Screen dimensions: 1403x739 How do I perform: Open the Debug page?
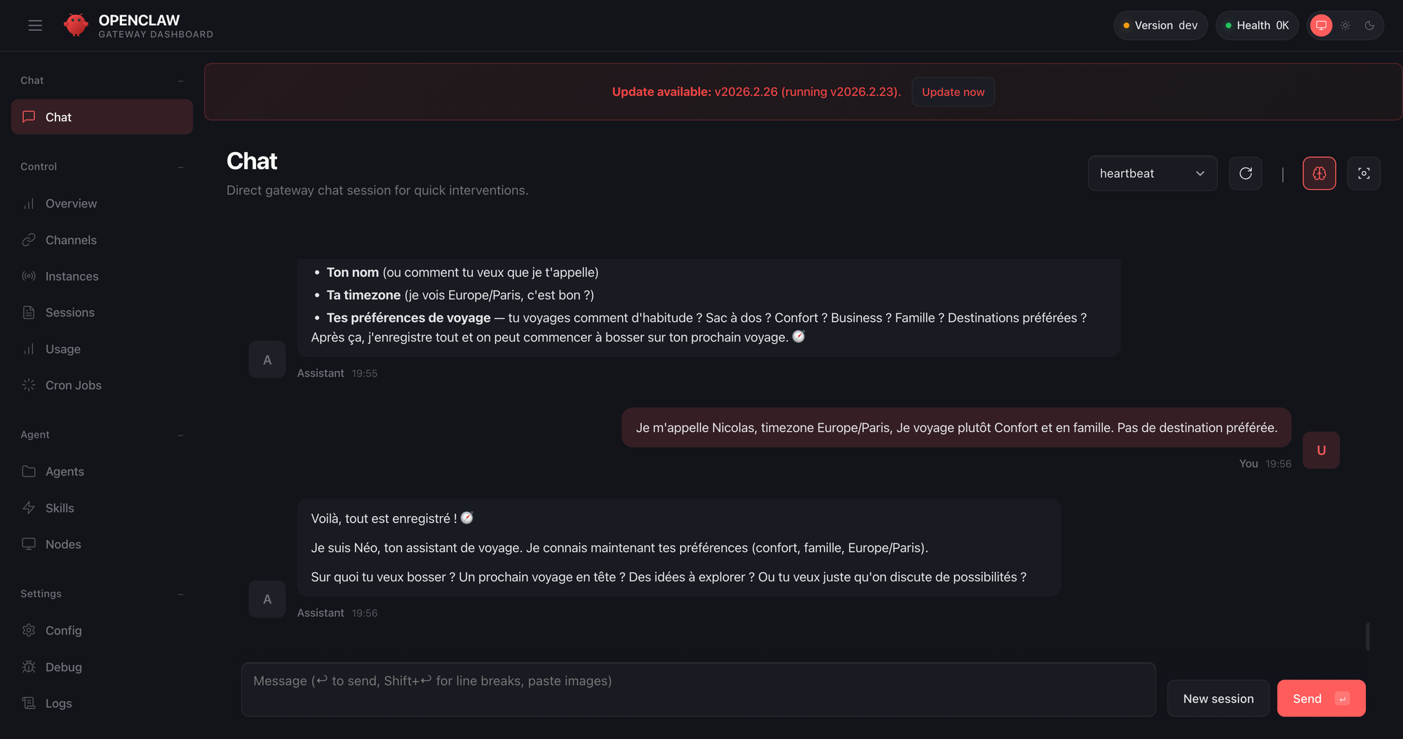pyautogui.click(x=63, y=667)
